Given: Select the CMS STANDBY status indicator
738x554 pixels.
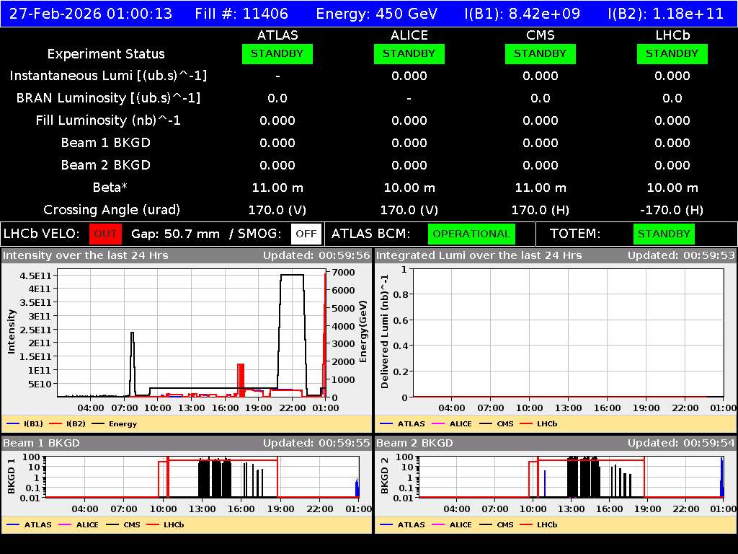Looking at the screenshot, I should pos(540,53).
